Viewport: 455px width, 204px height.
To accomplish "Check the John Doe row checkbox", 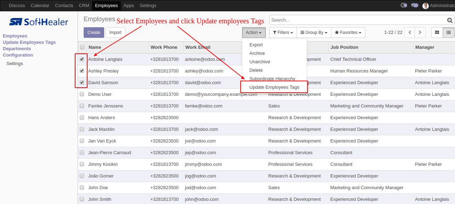I will (82, 187).
